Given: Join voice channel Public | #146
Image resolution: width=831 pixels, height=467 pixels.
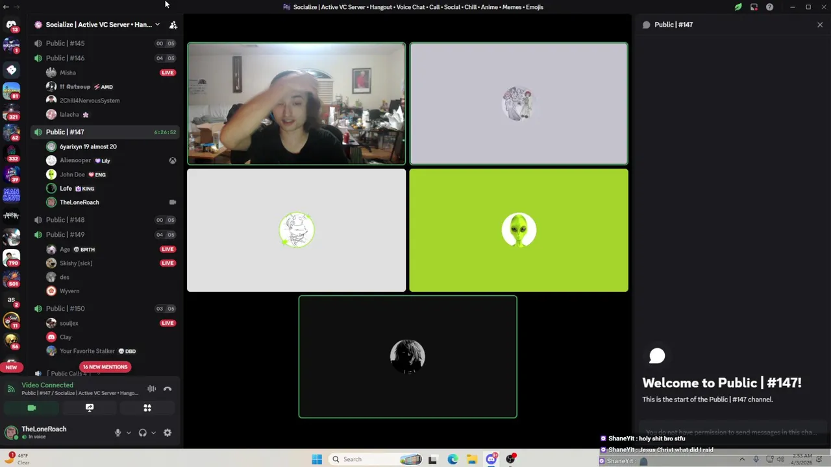Looking at the screenshot, I should (104, 58).
